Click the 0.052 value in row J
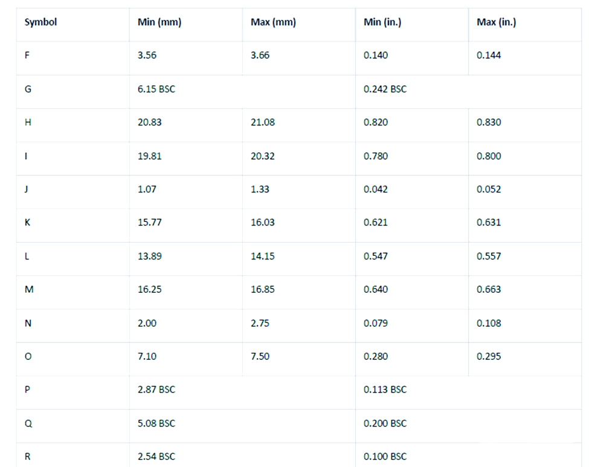 [x=489, y=189]
